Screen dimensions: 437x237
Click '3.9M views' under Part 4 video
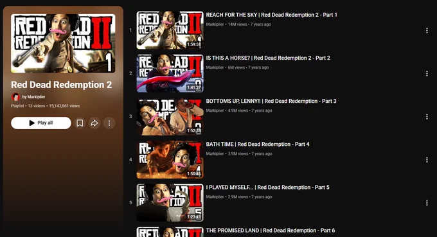[238, 154]
